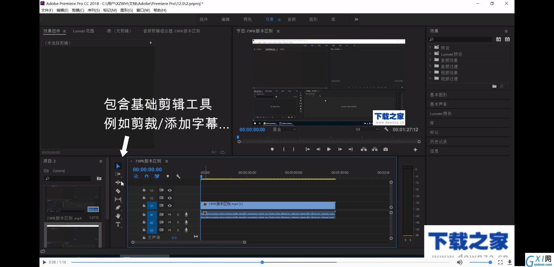
Task: Open the 适合 zoom level dropdown
Action: click(284, 129)
